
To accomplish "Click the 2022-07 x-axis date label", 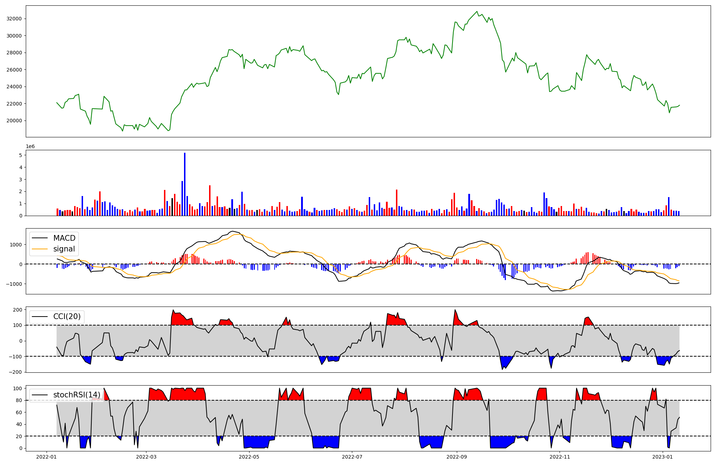I will click(x=352, y=457).
